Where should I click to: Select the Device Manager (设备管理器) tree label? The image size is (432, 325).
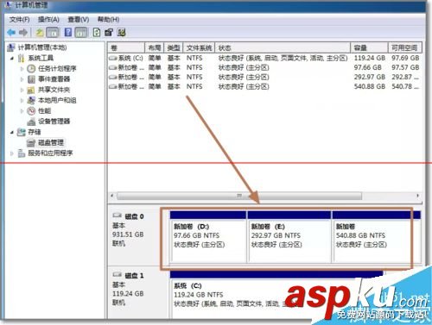click(x=54, y=122)
